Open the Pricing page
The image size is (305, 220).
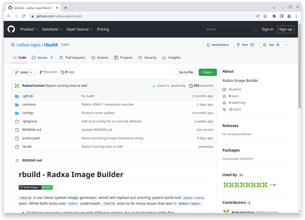coord(103,29)
